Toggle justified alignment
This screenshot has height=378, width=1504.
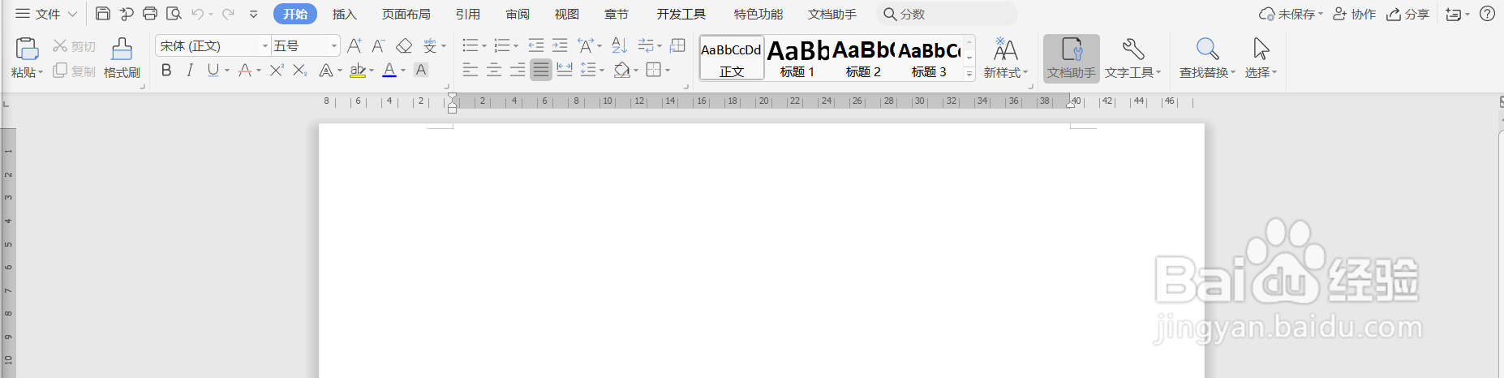tap(541, 71)
